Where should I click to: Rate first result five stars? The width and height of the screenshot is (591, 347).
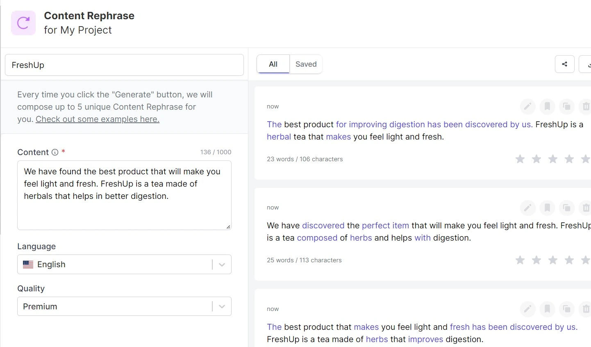(x=586, y=159)
